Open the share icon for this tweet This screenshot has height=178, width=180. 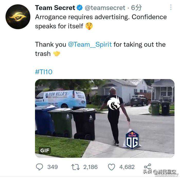click(148, 166)
